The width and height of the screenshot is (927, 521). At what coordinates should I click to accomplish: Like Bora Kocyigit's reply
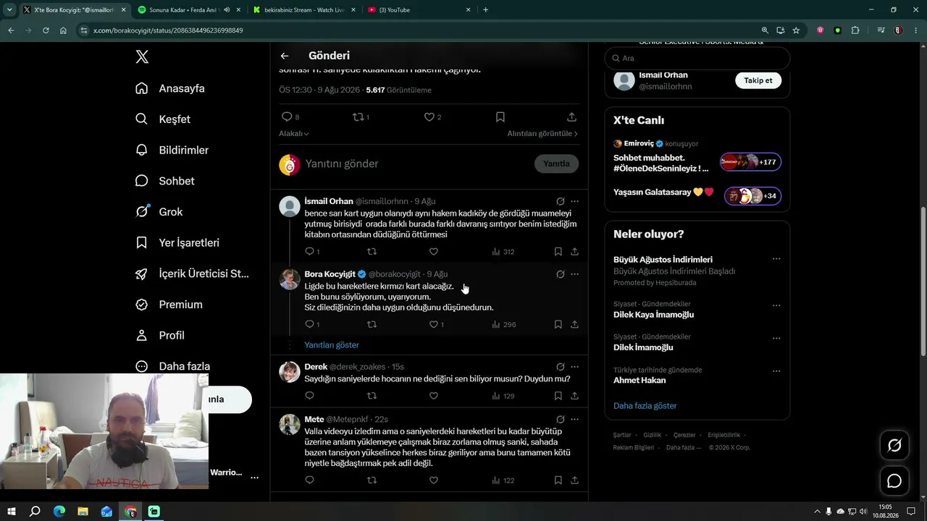click(x=433, y=325)
